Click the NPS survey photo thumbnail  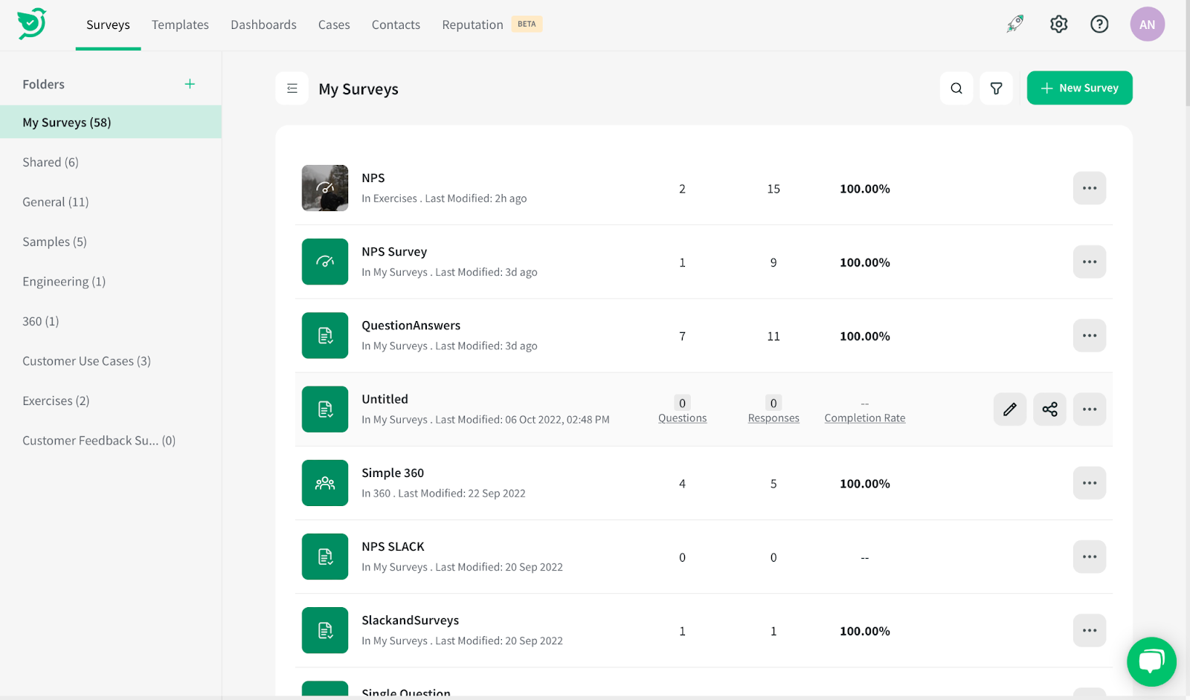pos(325,188)
